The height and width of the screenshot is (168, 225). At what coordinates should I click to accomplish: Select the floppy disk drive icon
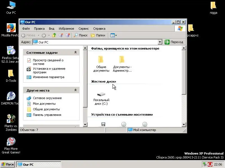pyautogui.click(x=103, y=124)
